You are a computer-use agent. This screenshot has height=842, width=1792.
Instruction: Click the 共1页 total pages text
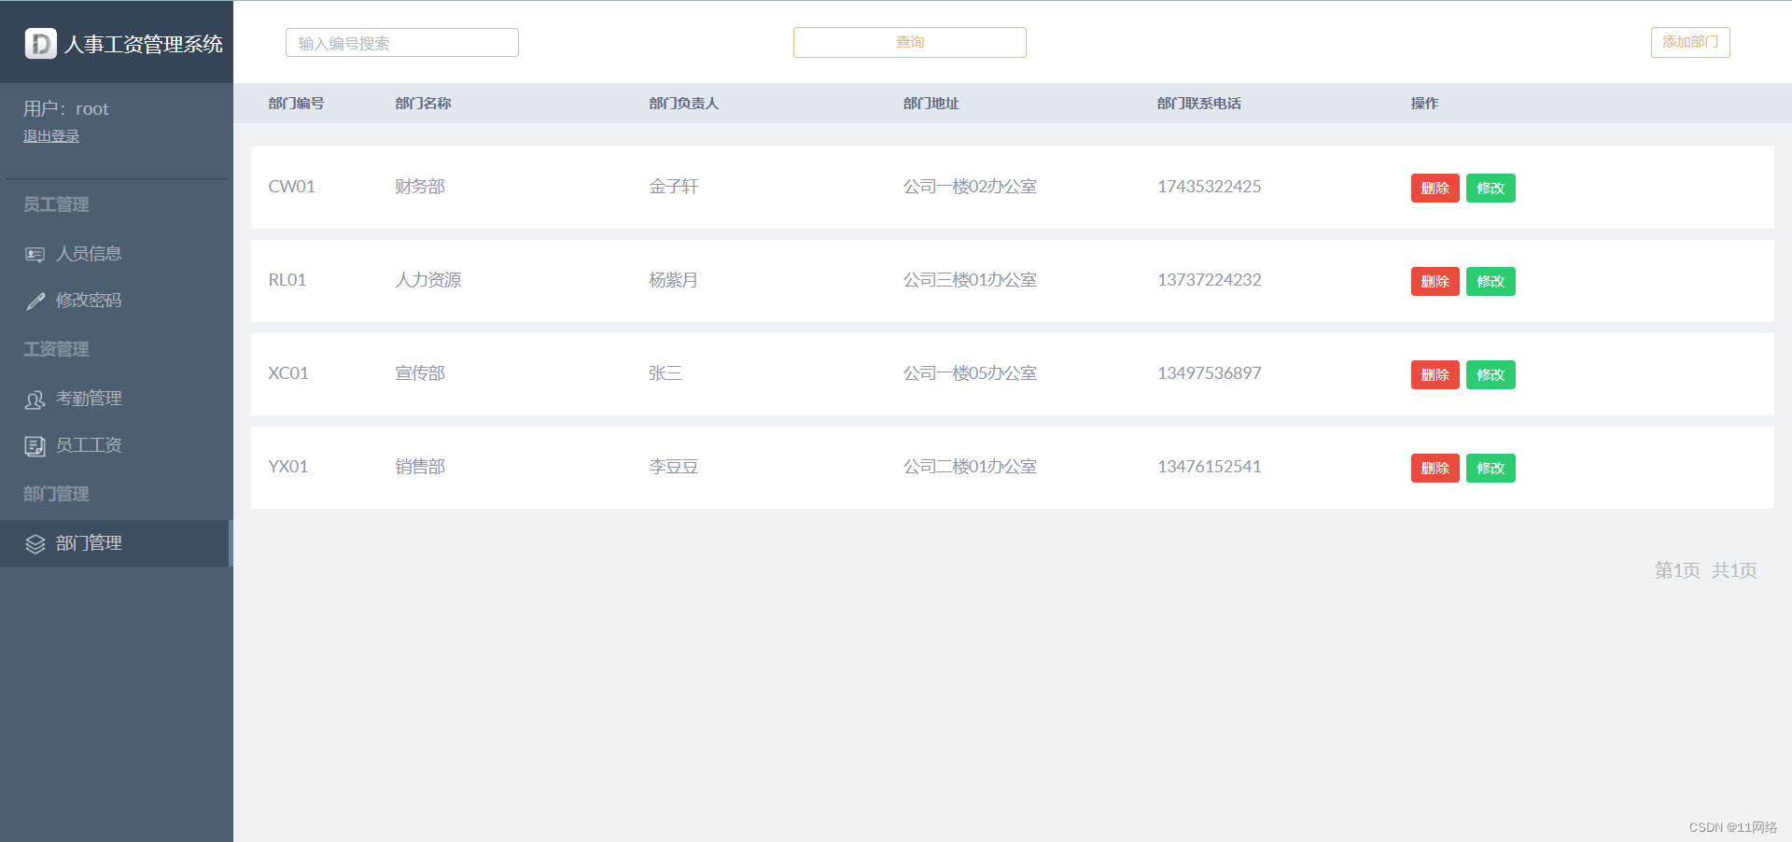[x=1734, y=570]
